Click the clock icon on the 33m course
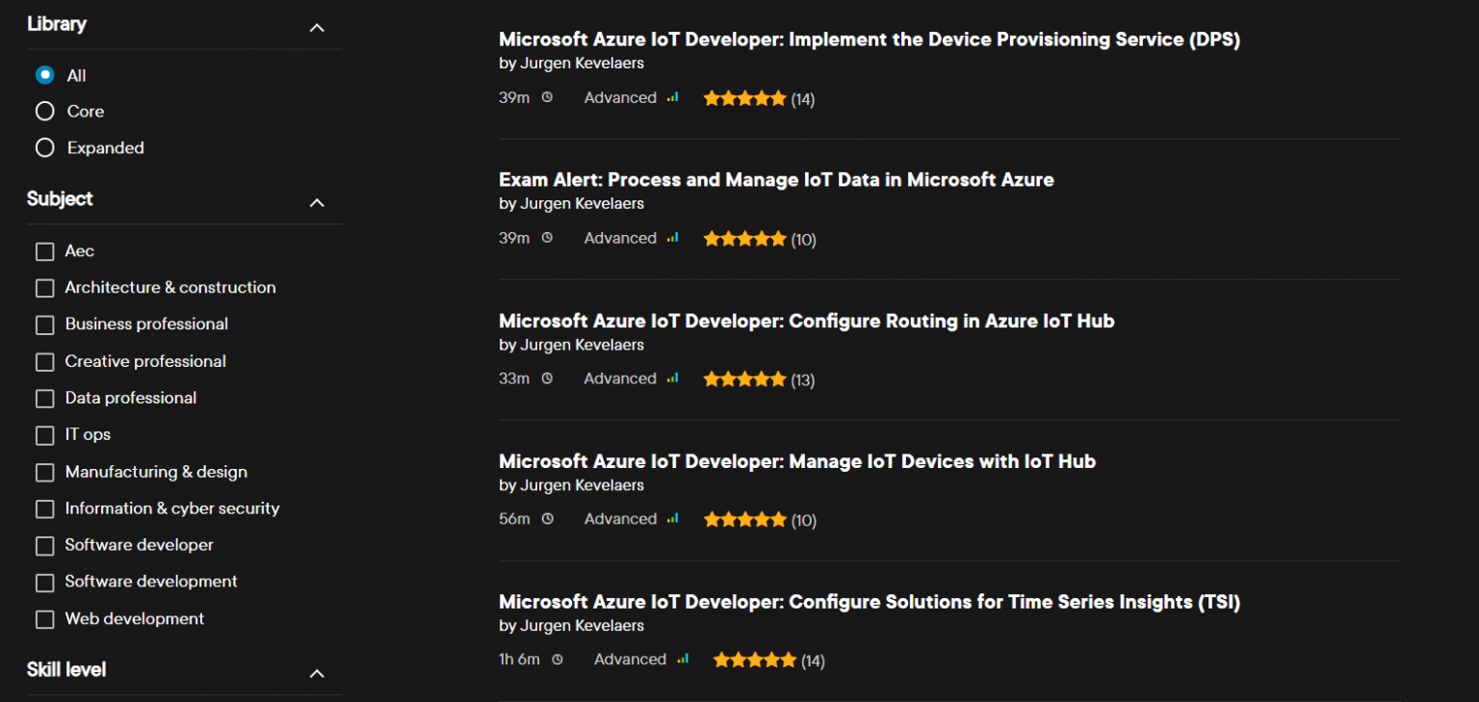This screenshot has height=702, width=1479. tap(547, 378)
